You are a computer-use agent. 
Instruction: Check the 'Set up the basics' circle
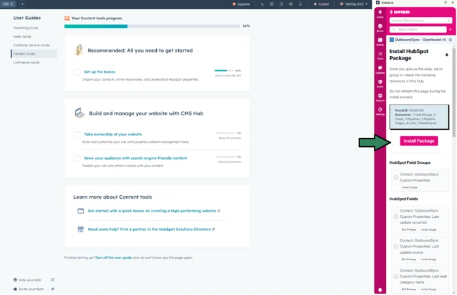click(x=77, y=72)
